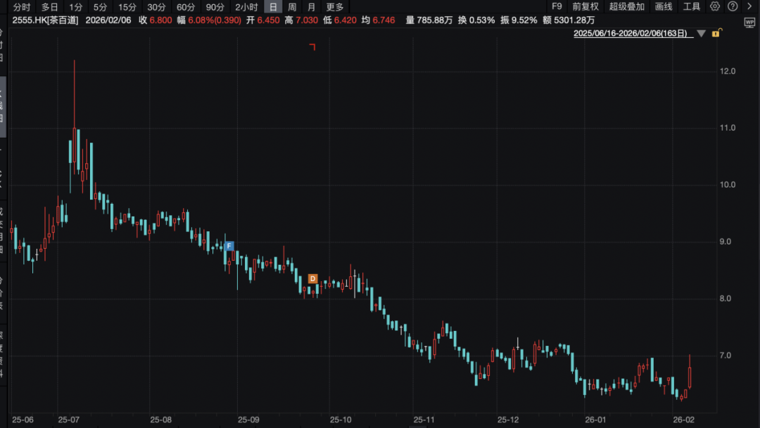Click the change value 6.08%(0.390)
Image resolution: width=760 pixels, height=428 pixels.
click(215, 20)
